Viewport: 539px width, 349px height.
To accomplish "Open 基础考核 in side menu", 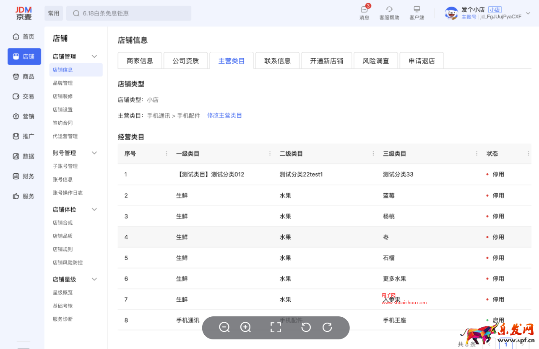I will (62, 306).
